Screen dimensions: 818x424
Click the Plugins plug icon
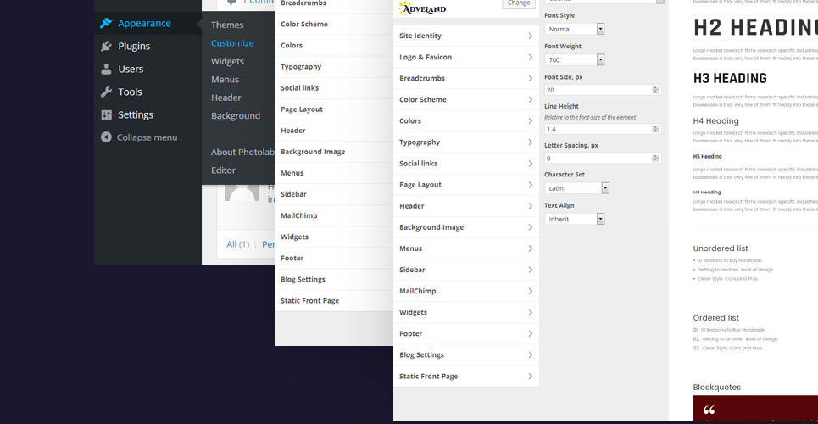(106, 47)
